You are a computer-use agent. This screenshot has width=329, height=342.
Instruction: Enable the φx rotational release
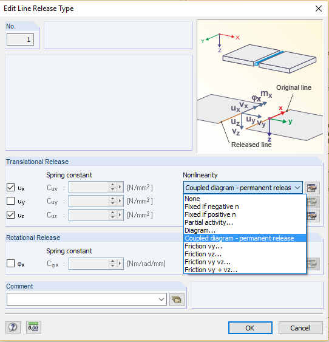11,264
